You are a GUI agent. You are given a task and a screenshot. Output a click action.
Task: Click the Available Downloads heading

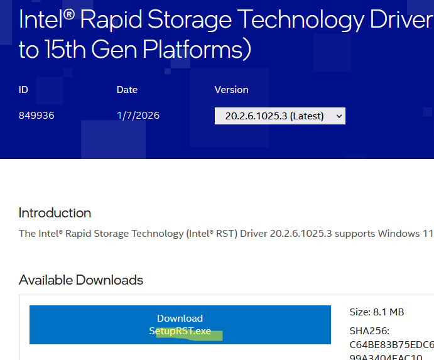81,280
